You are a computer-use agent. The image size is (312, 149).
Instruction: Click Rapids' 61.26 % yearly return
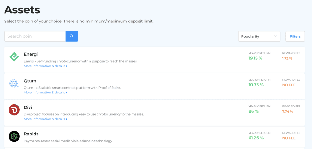[x=256, y=138]
